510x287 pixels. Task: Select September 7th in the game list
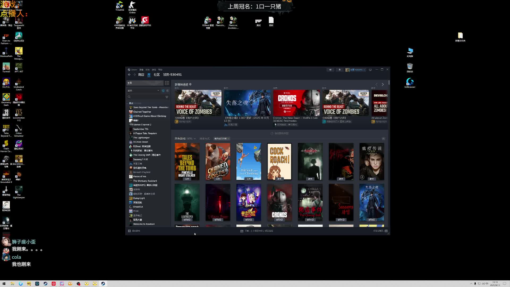141,129
